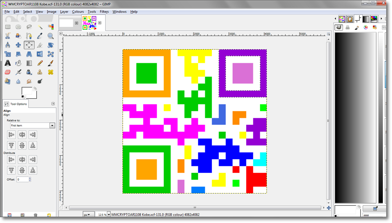The height and width of the screenshot is (223, 392).
Task: Select the Text tool
Action: tap(8, 63)
